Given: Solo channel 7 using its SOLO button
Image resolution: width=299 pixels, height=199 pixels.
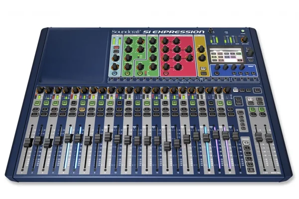Looking at the screenshot, I should coord(91,114).
